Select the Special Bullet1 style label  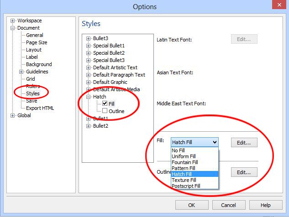[109, 46]
